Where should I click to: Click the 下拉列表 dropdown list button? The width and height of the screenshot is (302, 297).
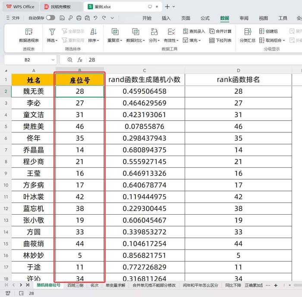pos(220,41)
